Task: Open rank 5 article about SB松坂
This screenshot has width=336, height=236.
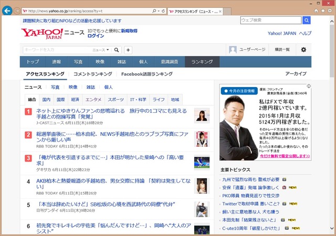Action: 106,205
